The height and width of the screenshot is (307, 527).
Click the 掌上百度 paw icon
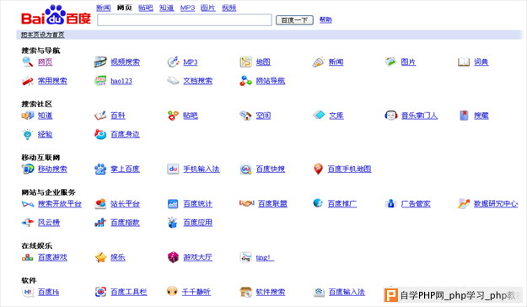[x=100, y=169]
